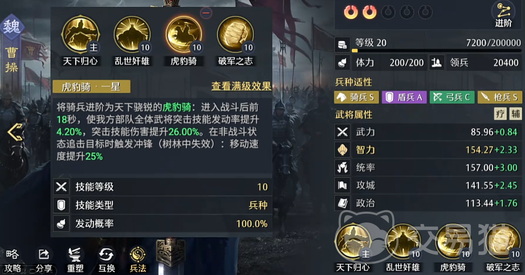Viewport: 525px width, 275px height.
Task: Open 虎豹骑 skill thumbnail in bottom-right row
Action: click(453, 243)
